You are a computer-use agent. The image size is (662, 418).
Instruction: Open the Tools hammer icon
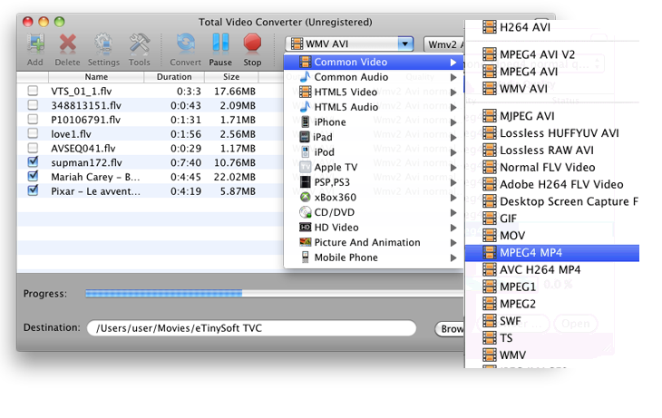pyautogui.click(x=140, y=44)
